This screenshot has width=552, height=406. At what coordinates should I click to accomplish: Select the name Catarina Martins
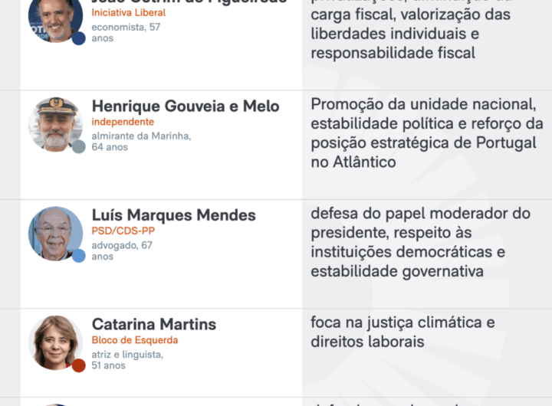point(154,324)
